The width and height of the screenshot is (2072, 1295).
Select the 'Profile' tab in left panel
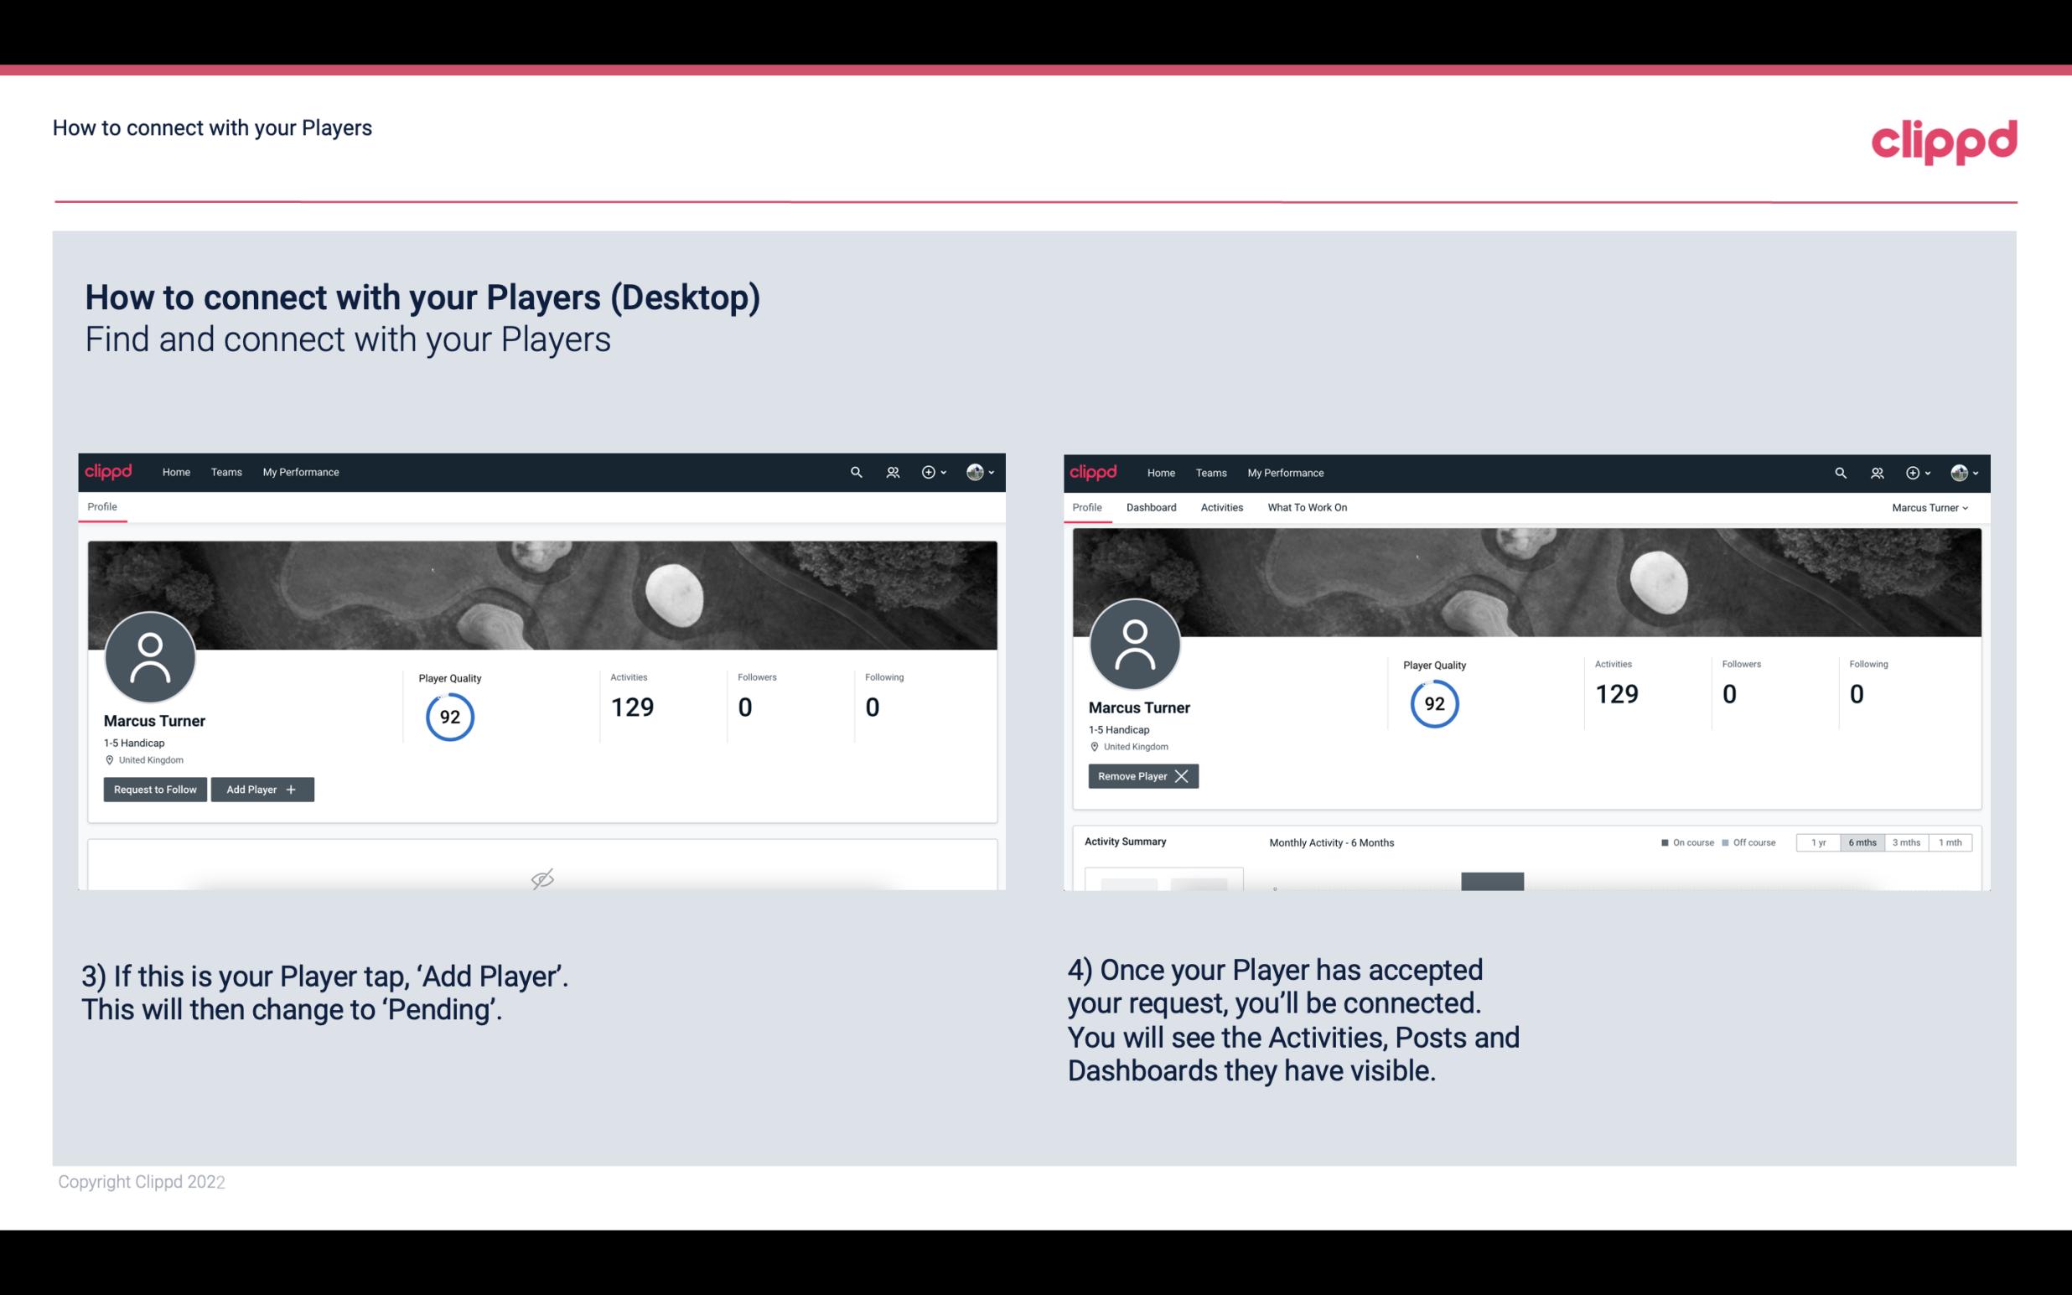103,507
